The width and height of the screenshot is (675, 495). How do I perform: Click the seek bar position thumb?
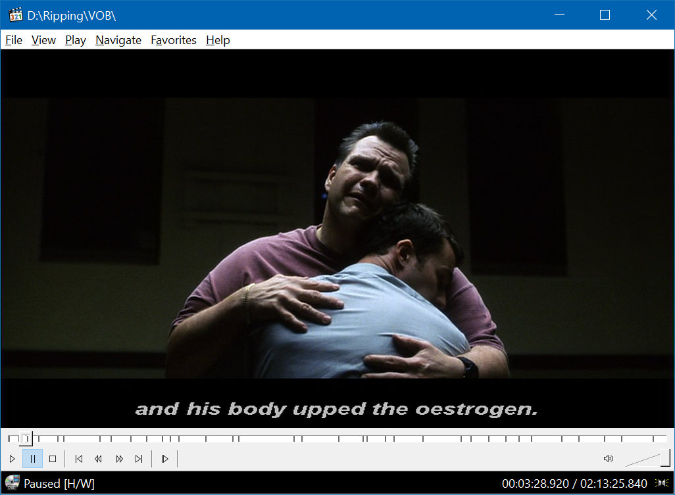pyautogui.click(x=26, y=438)
